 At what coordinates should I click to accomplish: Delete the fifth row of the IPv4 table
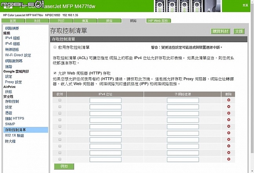[229, 127]
